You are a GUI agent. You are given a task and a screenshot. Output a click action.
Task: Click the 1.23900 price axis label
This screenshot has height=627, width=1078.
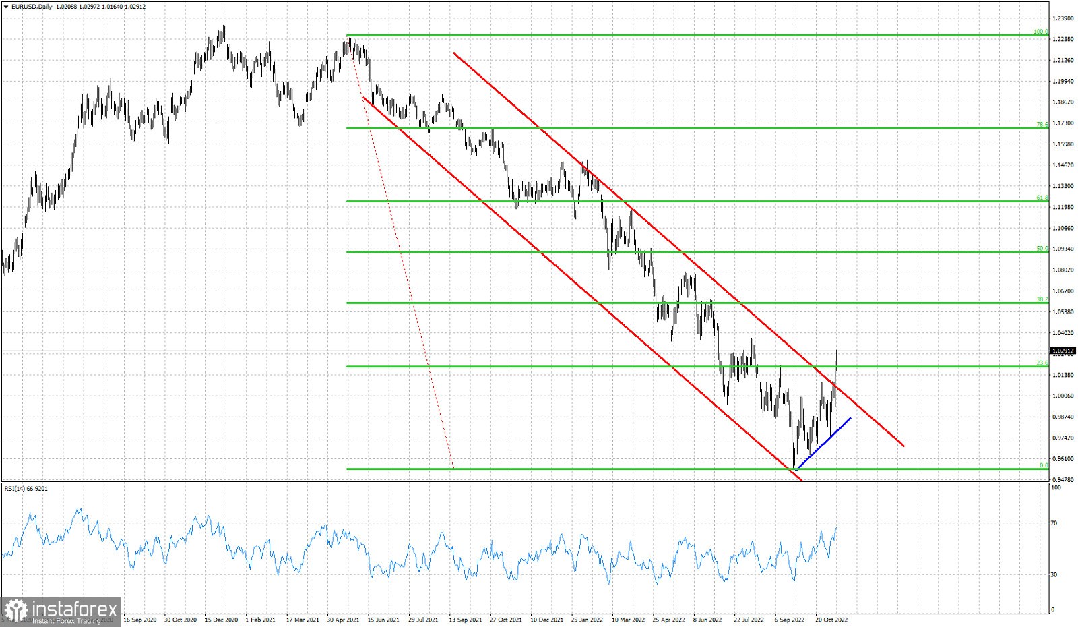(x=1063, y=18)
